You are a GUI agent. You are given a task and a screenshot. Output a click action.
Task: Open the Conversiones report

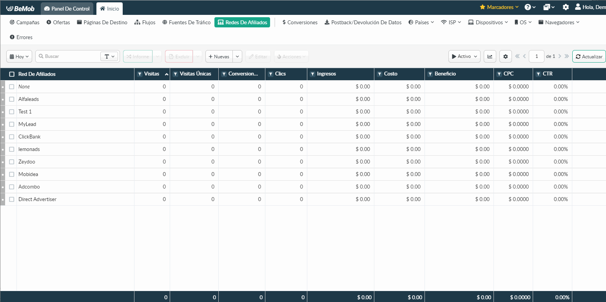tap(300, 22)
